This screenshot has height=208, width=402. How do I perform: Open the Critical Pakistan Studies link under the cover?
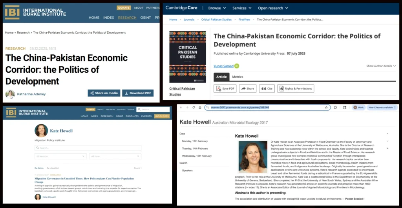pyautogui.click(x=182, y=91)
